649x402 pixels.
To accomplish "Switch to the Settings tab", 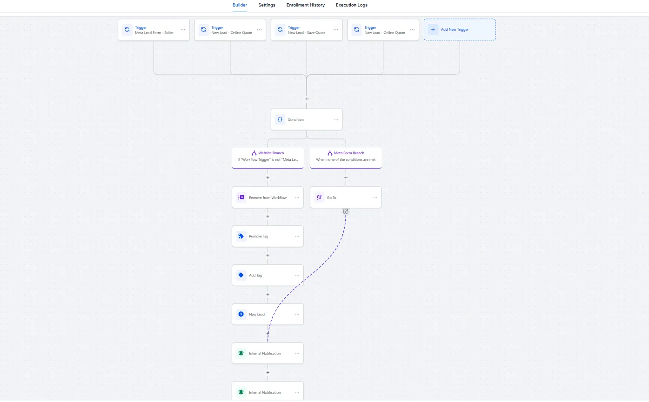I will (267, 5).
